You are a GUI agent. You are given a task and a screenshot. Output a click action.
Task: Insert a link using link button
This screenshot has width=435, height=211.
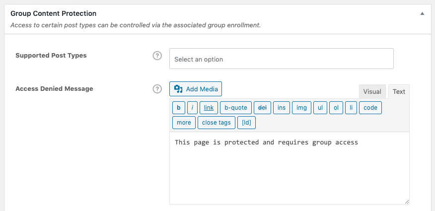tap(209, 108)
